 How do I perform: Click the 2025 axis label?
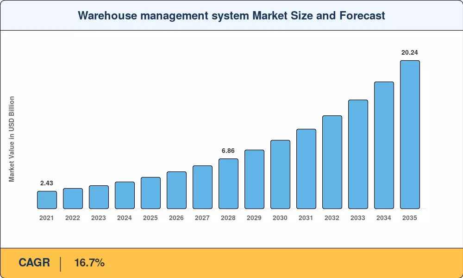click(x=150, y=218)
